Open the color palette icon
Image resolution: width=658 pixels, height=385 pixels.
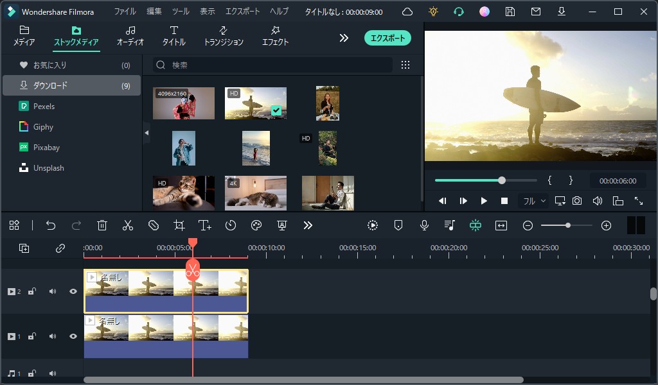(x=256, y=225)
